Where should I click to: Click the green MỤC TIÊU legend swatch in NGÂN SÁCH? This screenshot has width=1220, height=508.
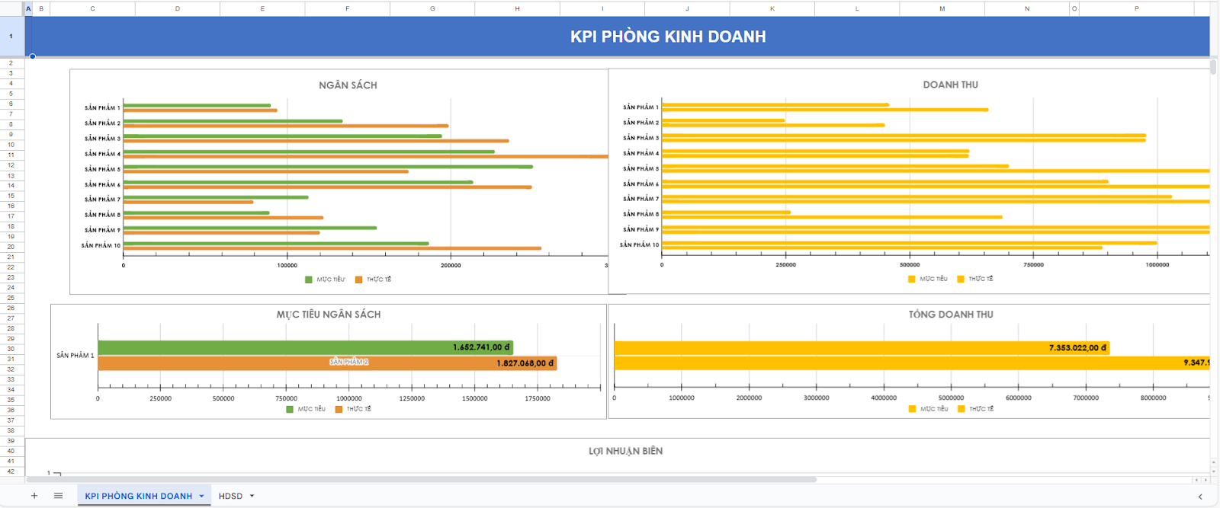click(309, 280)
